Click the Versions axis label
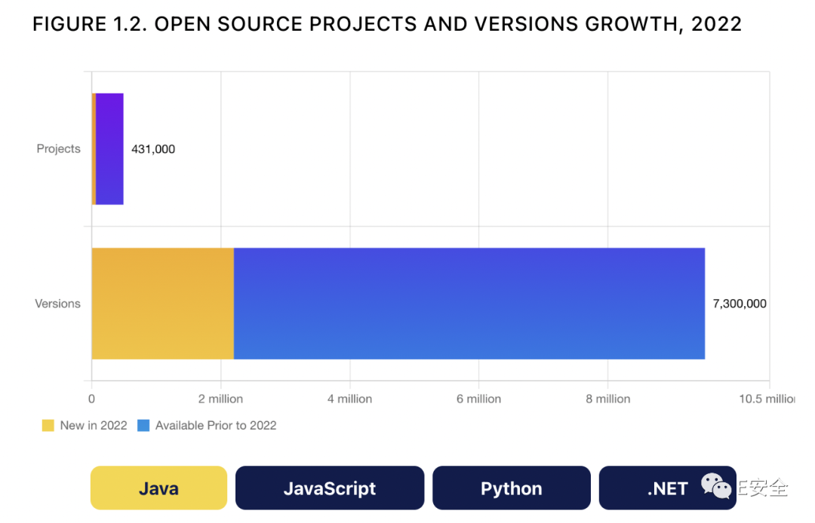The width and height of the screenshot is (815, 523). tap(57, 304)
